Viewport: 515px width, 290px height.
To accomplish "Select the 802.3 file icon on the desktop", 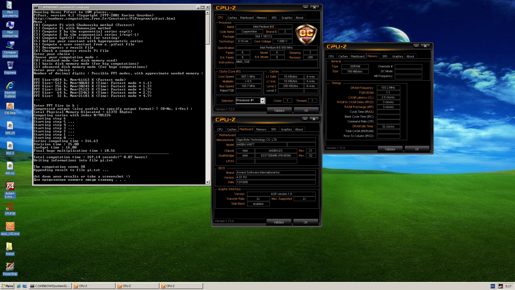I will click(10, 148).
